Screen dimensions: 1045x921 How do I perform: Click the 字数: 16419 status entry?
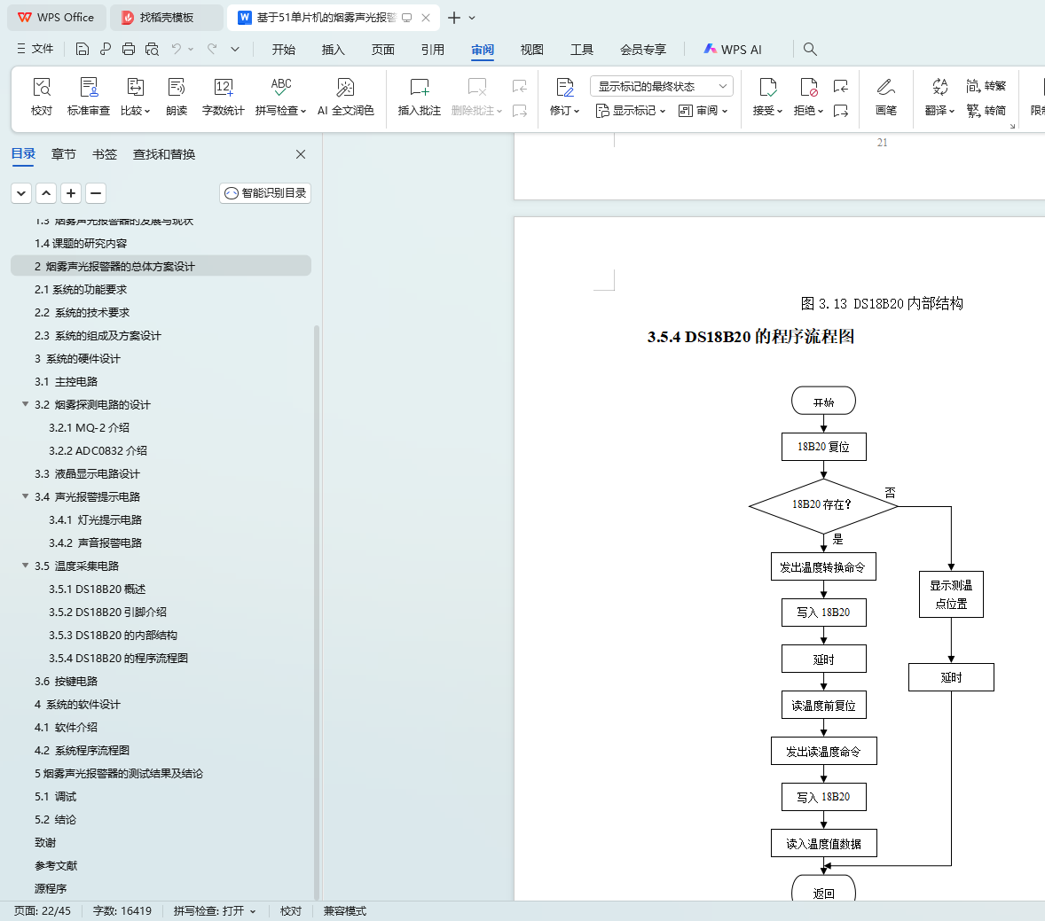pyautogui.click(x=122, y=911)
